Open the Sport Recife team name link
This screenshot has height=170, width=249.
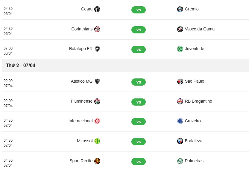coord(81,161)
